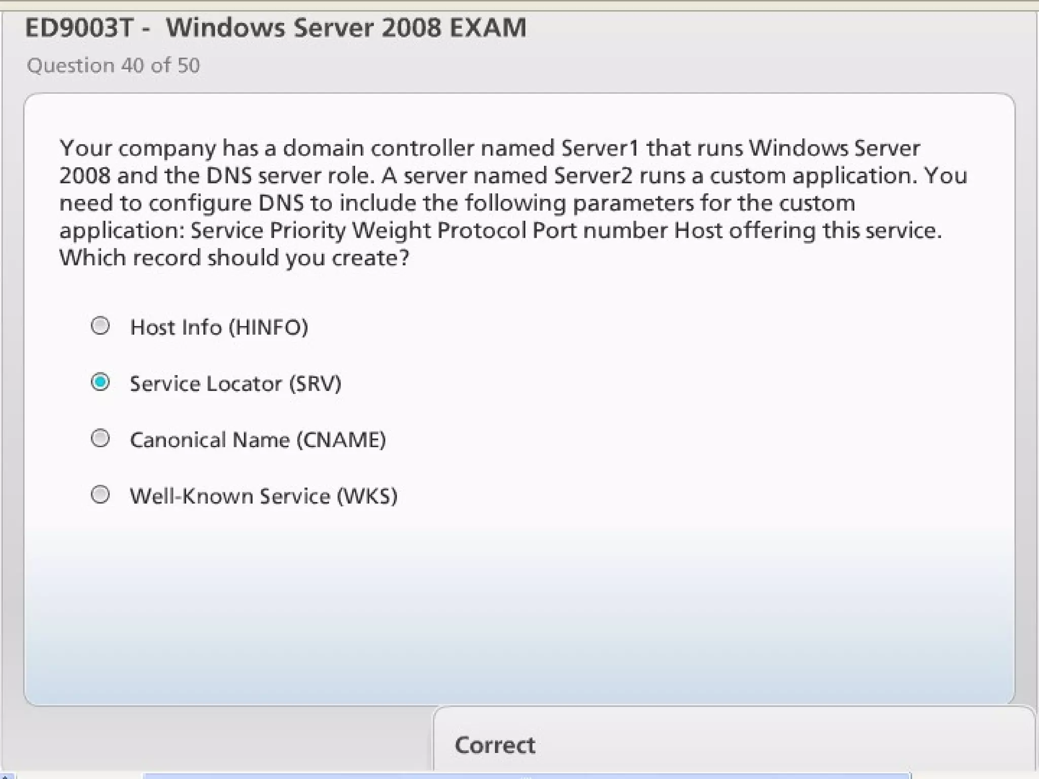Click the 'Host Info (HINFO)' answer text

click(x=219, y=327)
